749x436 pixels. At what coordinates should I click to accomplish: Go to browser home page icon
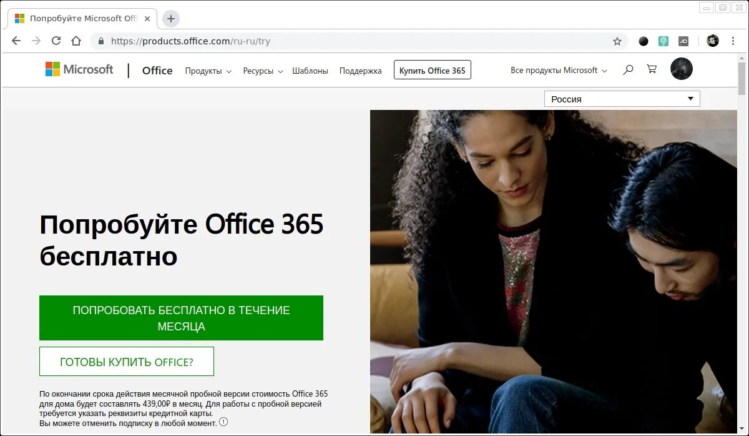click(76, 41)
